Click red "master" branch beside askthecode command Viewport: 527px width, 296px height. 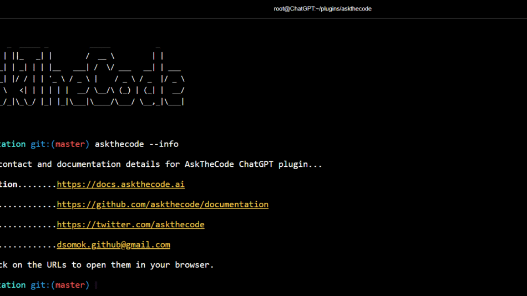pos(70,144)
